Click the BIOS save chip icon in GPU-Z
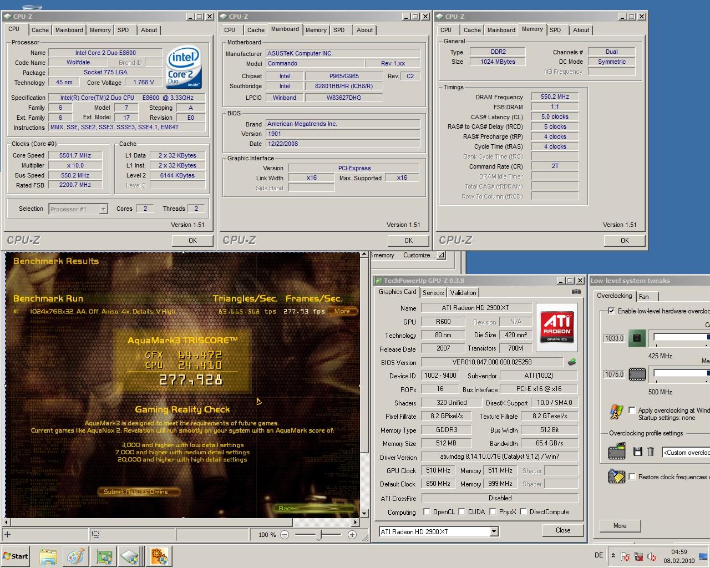The width and height of the screenshot is (710, 568). coord(571,362)
